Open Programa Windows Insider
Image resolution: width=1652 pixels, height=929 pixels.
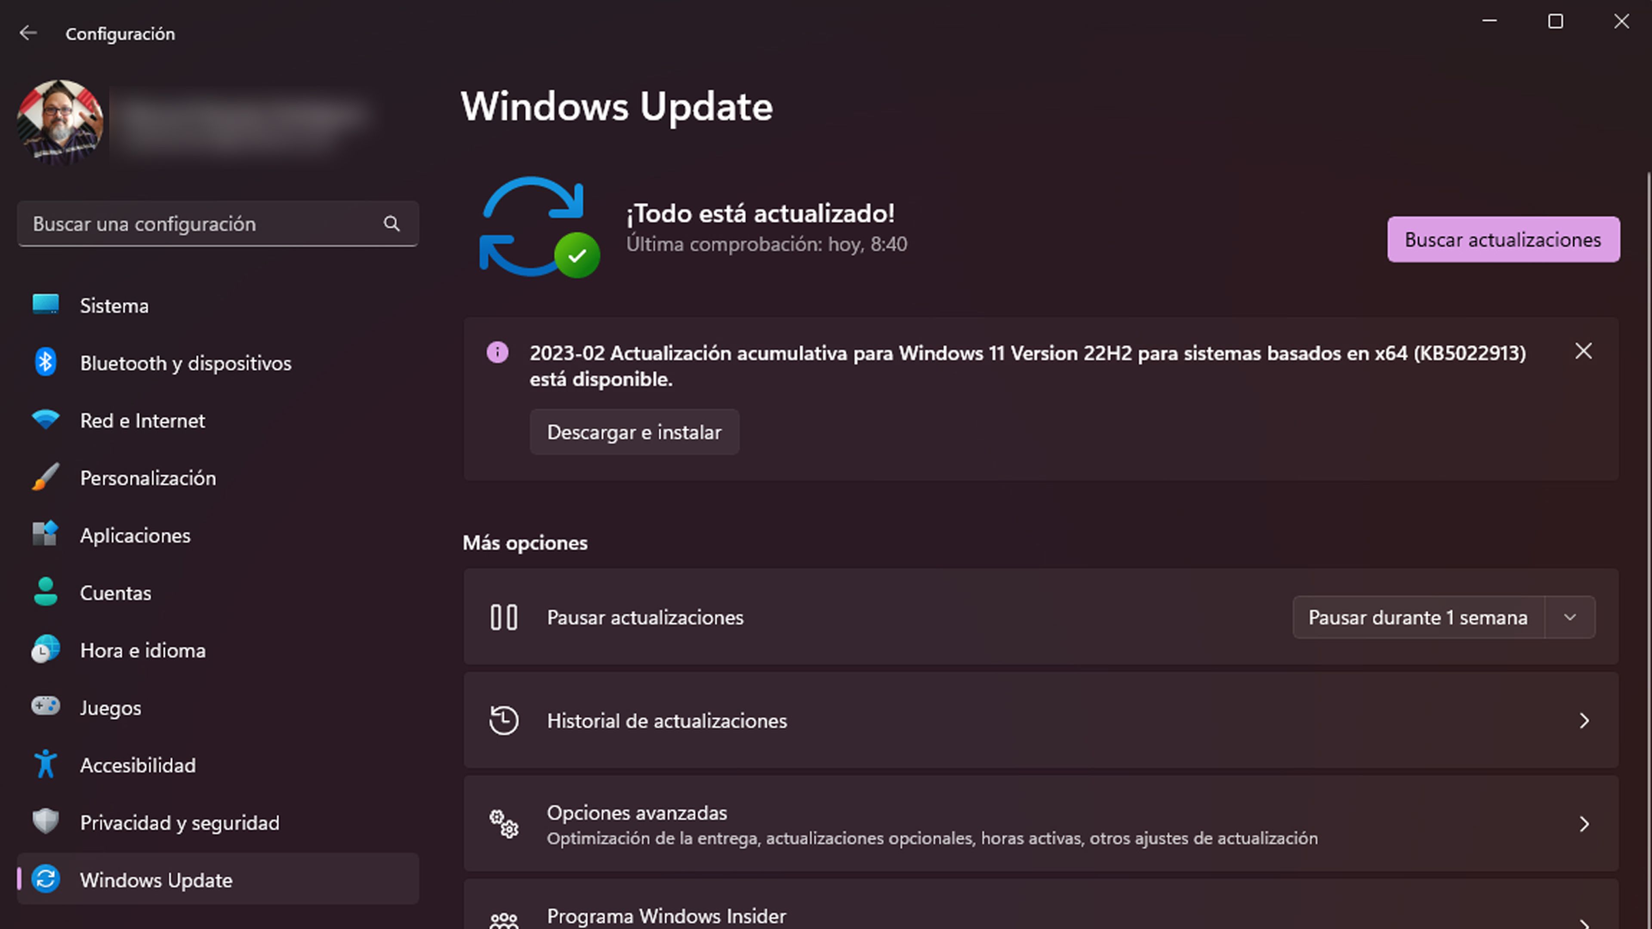pyautogui.click(x=1041, y=904)
